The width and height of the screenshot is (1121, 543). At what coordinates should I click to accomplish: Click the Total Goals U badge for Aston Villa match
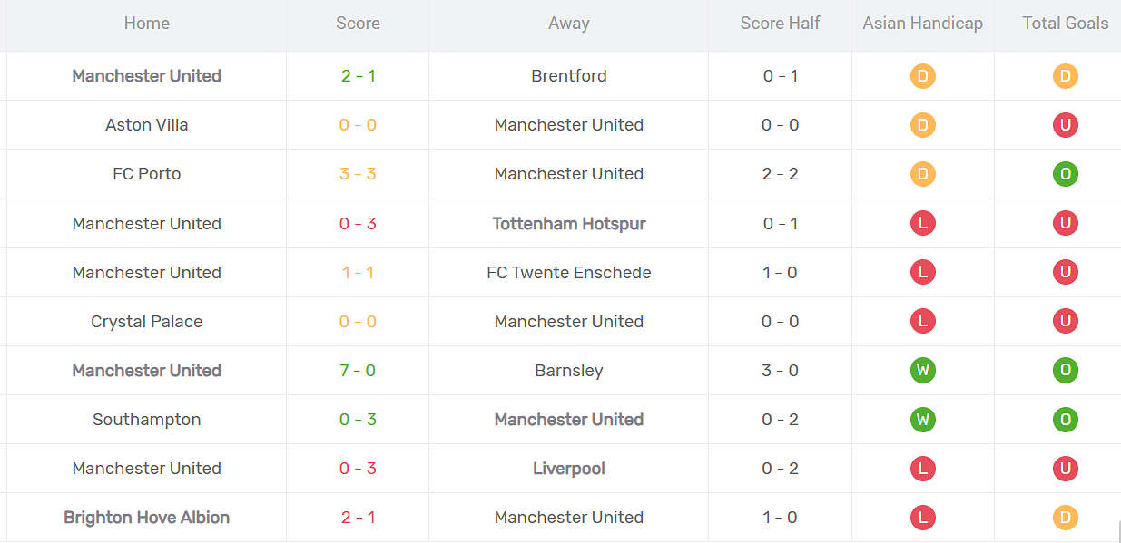(1065, 125)
